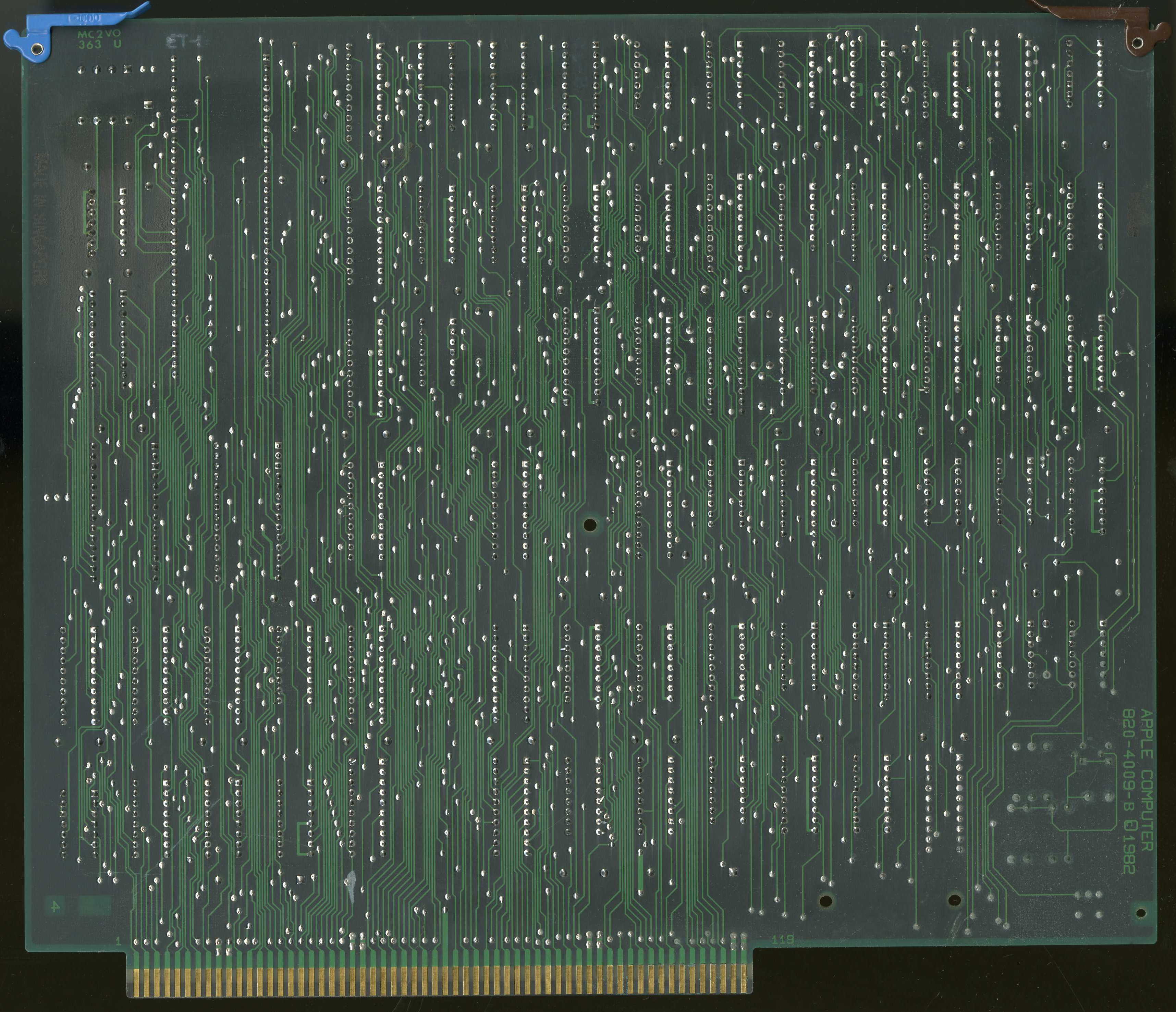Click the leftmost gold finger of edge connector
The height and width of the screenshot is (1012, 1176).
136,982
